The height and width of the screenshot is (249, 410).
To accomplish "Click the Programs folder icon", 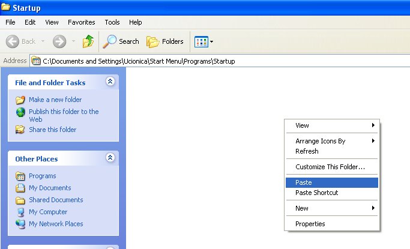I will (x=20, y=176).
